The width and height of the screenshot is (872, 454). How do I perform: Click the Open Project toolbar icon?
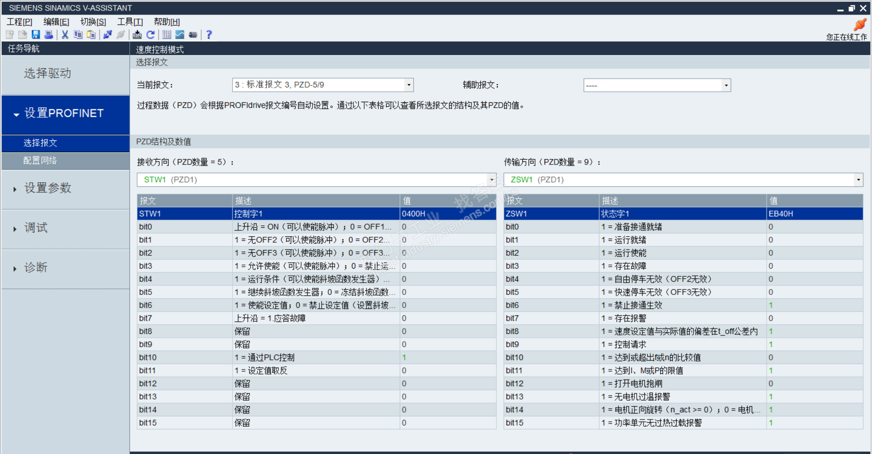(23, 35)
